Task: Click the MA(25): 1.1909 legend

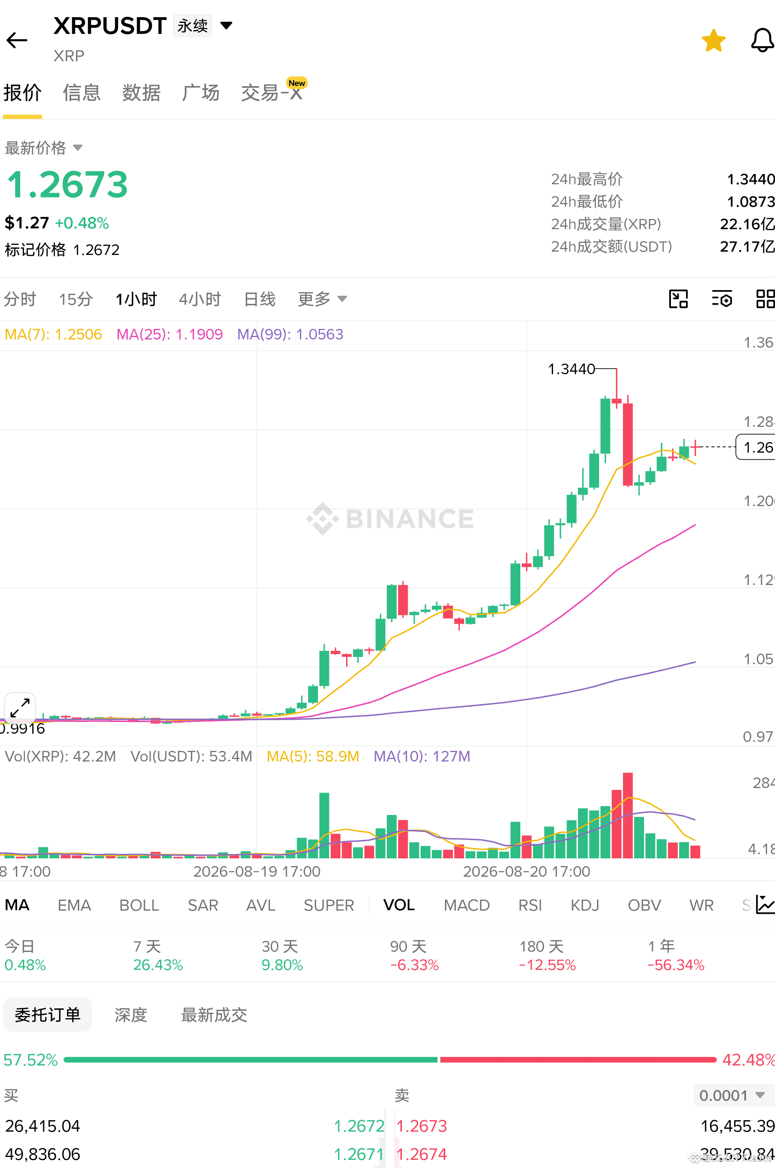Action: tap(169, 335)
